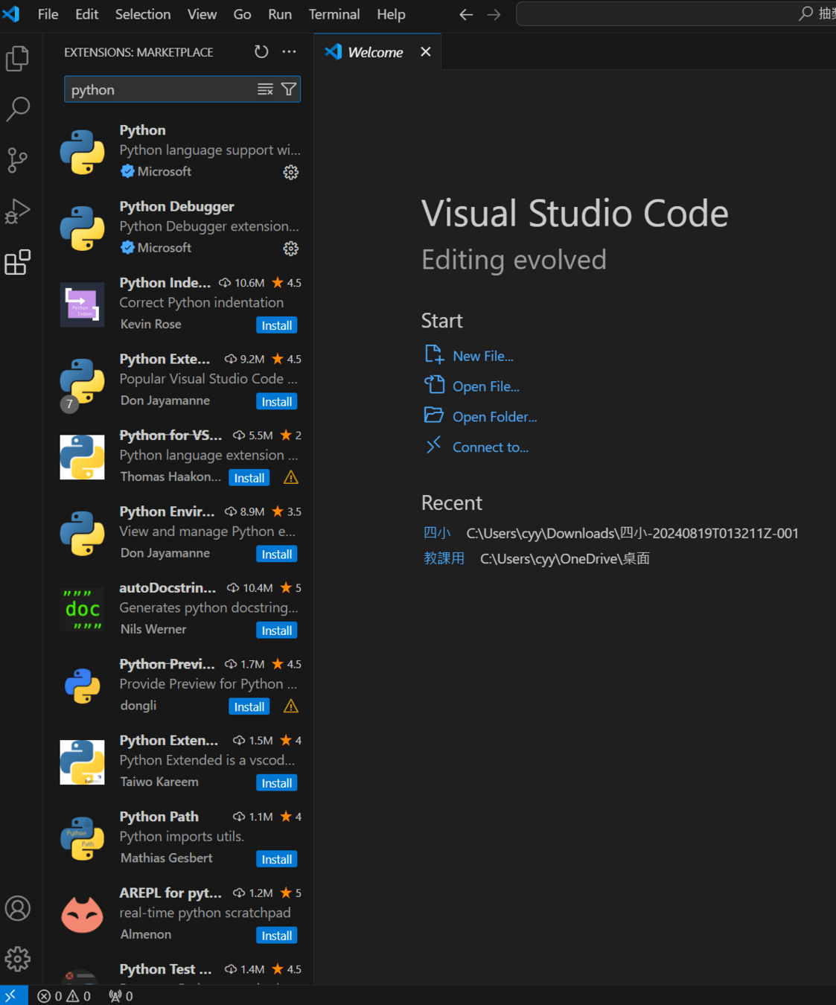This screenshot has height=1005, width=836.
Task: Install the autoDocstring extension
Action: [x=277, y=631]
